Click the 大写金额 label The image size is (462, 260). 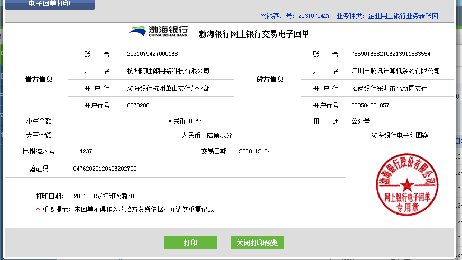coord(39,135)
